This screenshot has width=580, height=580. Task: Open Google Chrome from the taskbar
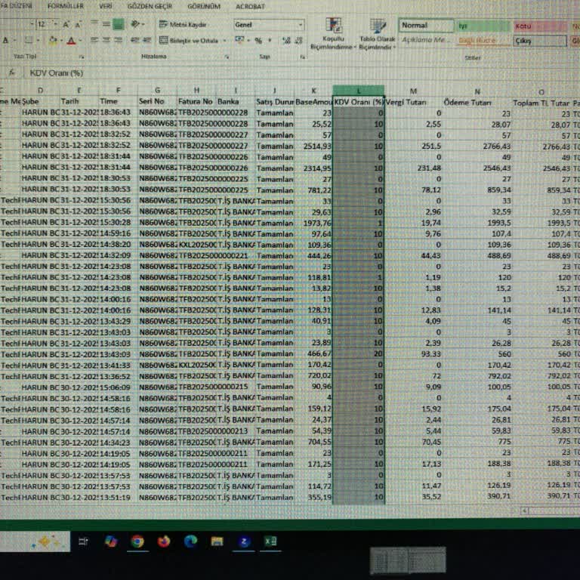[x=137, y=541]
